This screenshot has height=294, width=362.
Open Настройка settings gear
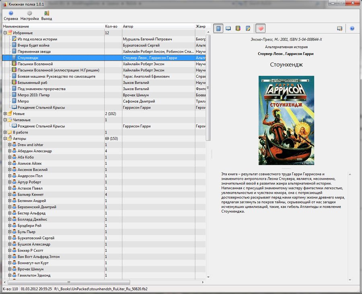(x=29, y=16)
